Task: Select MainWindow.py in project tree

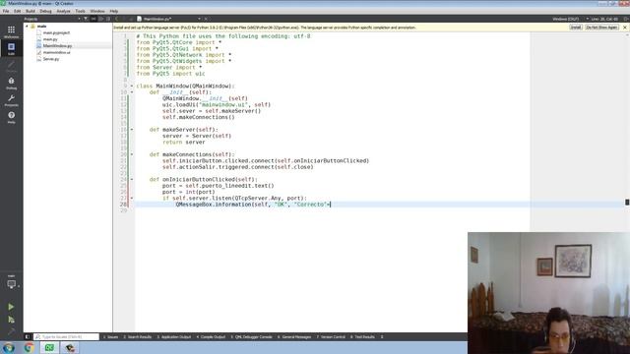Action: pyautogui.click(x=57, y=46)
